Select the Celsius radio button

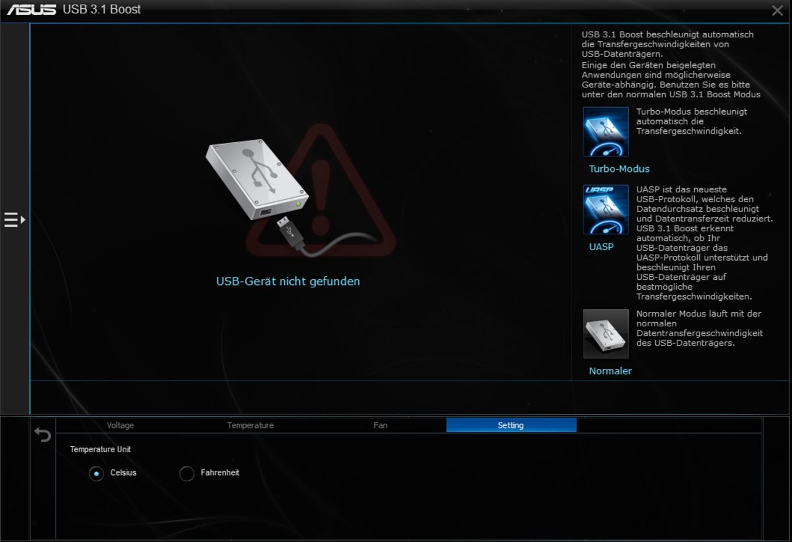pos(96,473)
